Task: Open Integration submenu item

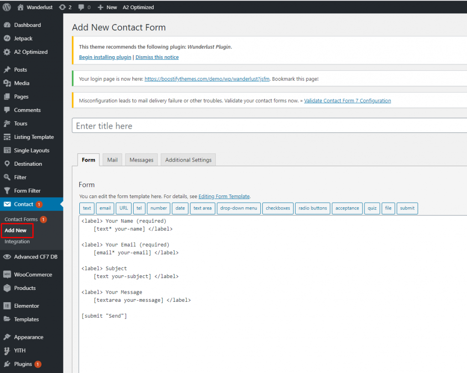Action: tap(17, 242)
